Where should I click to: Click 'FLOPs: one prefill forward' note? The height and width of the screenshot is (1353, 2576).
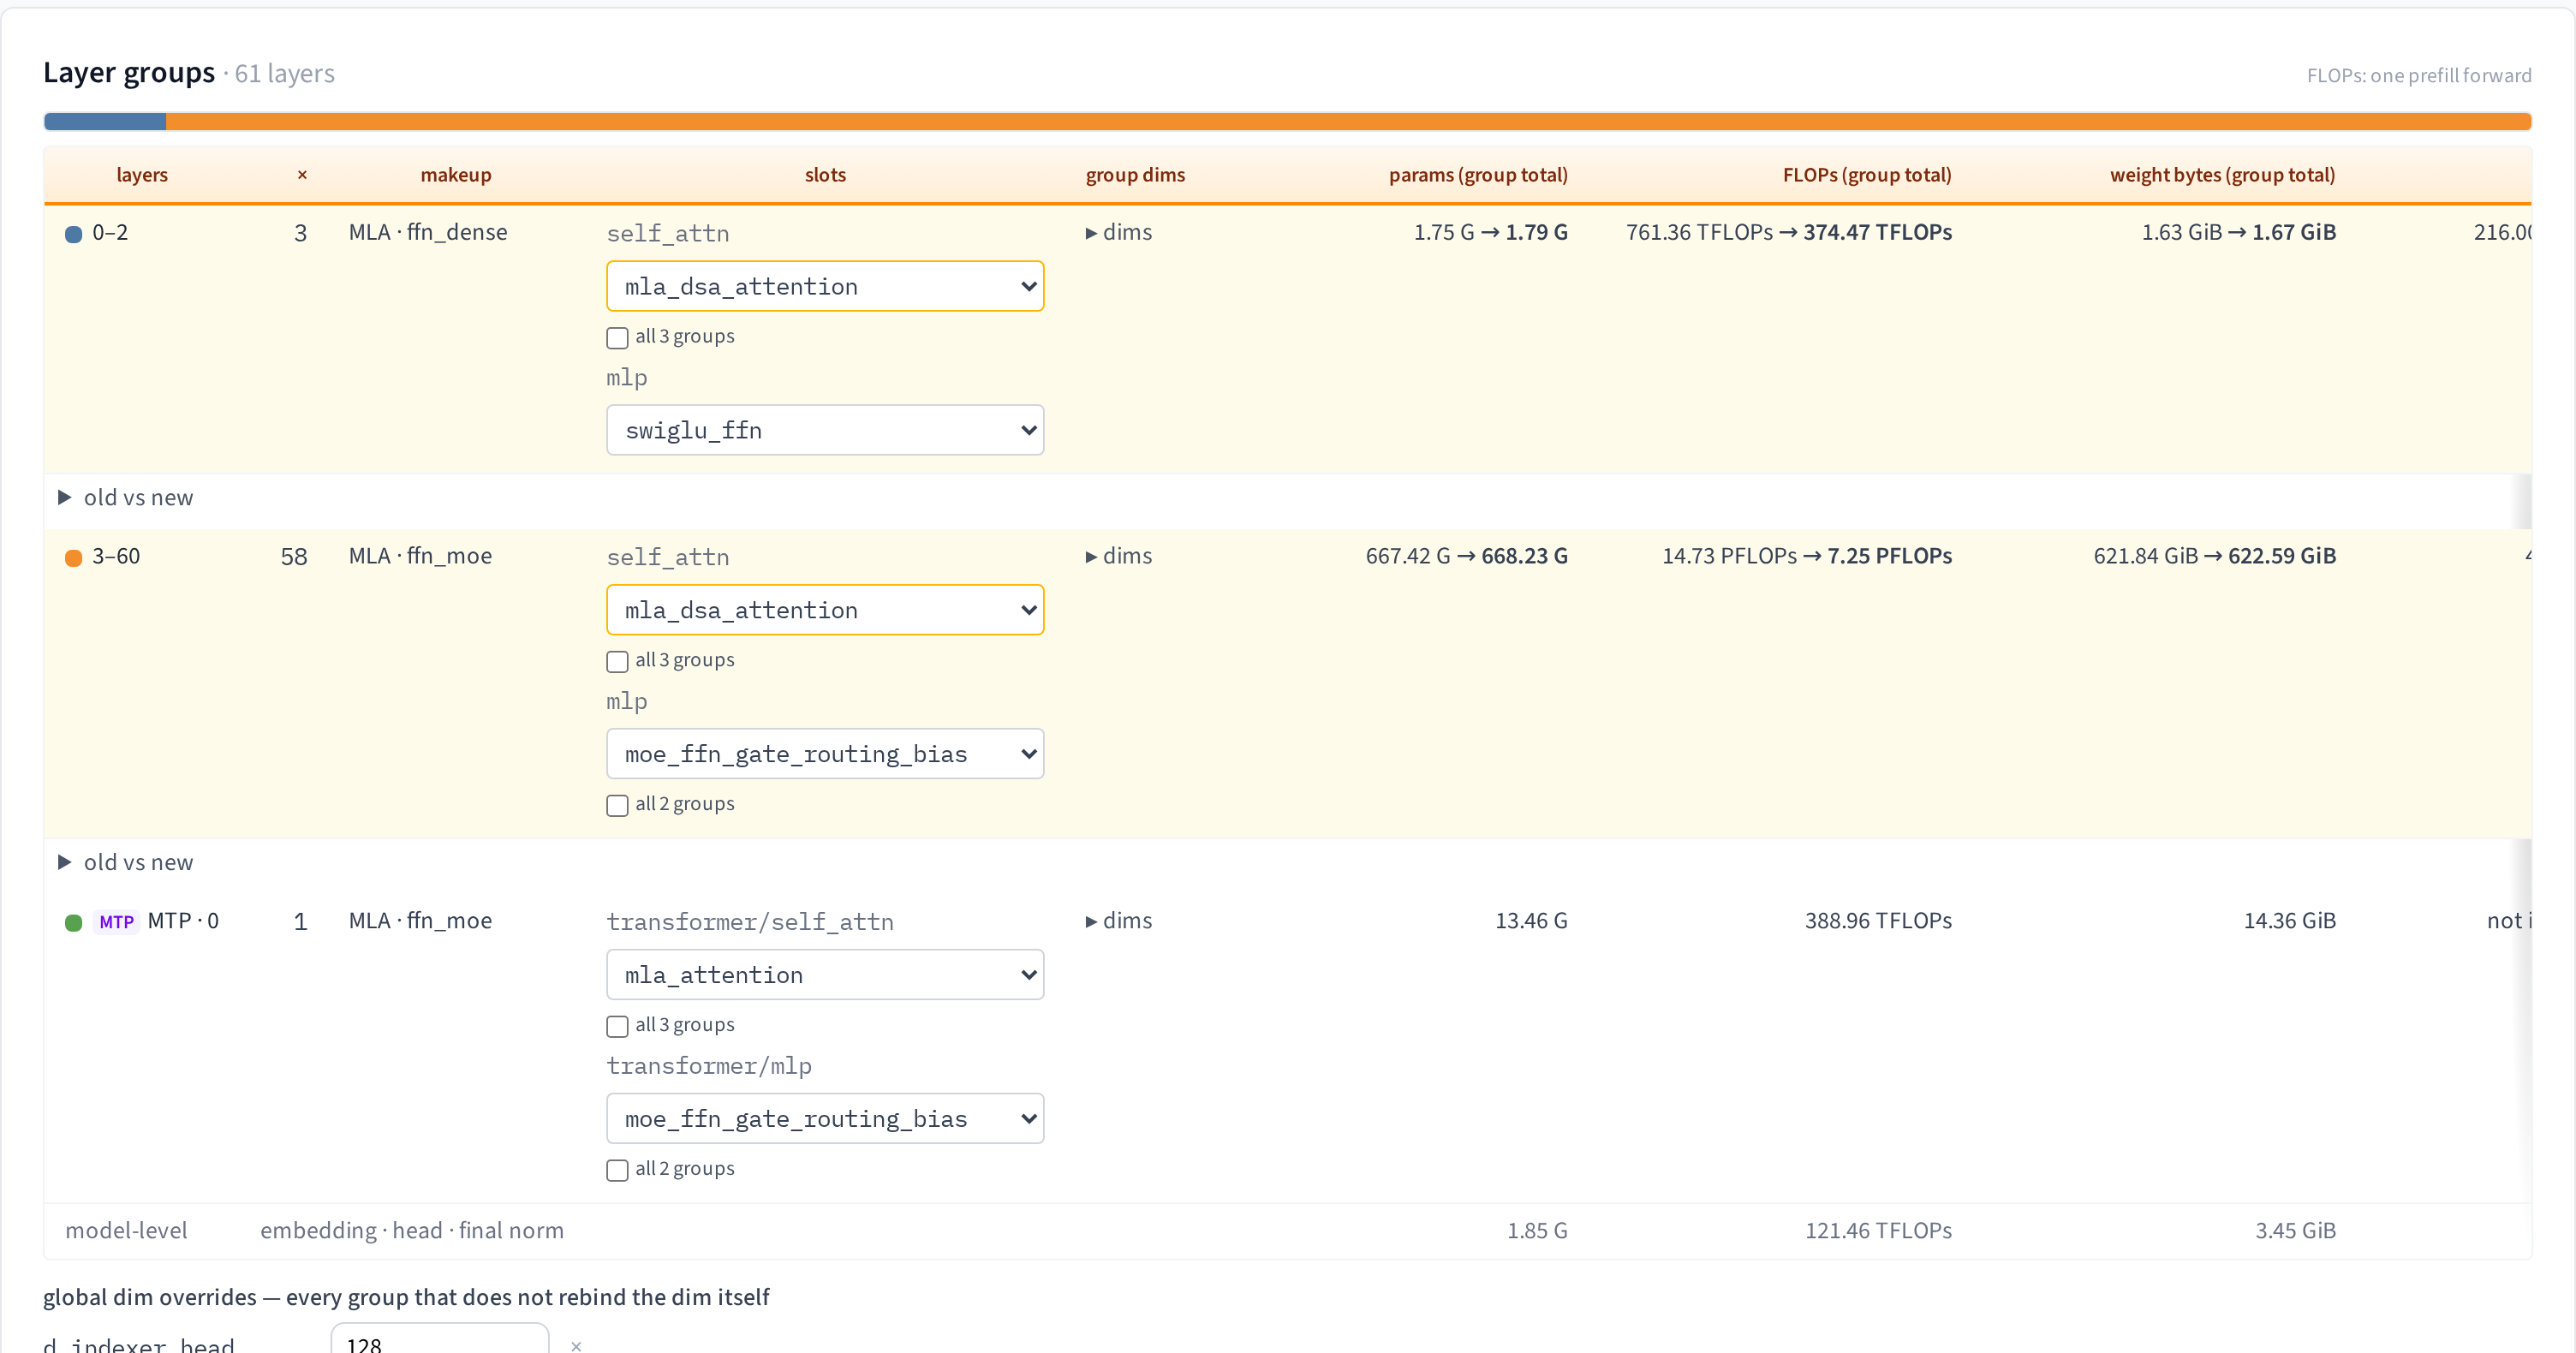2419,76
